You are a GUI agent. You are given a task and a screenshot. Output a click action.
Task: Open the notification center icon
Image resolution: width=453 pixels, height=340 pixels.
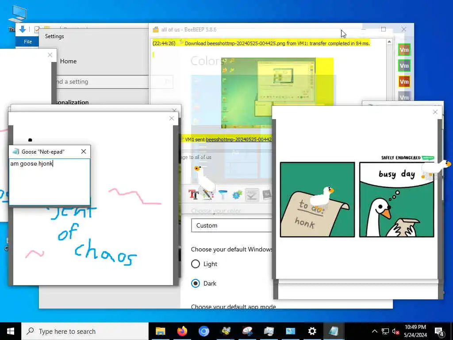439,332
